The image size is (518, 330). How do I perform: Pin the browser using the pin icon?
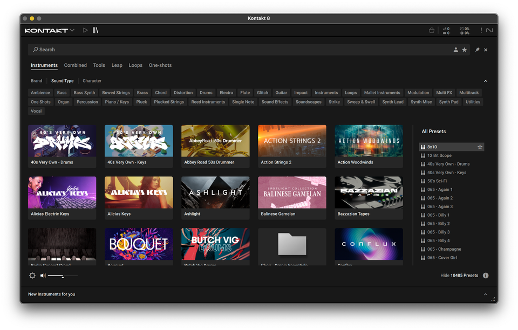click(477, 49)
